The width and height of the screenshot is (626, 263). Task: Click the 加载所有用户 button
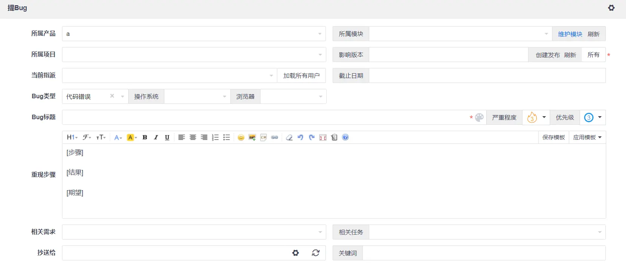(301, 75)
